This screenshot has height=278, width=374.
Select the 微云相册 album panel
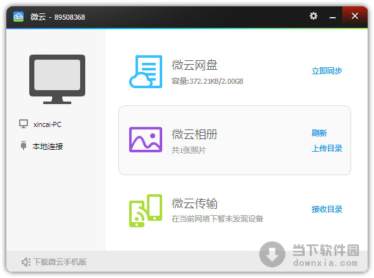[235, 140]
